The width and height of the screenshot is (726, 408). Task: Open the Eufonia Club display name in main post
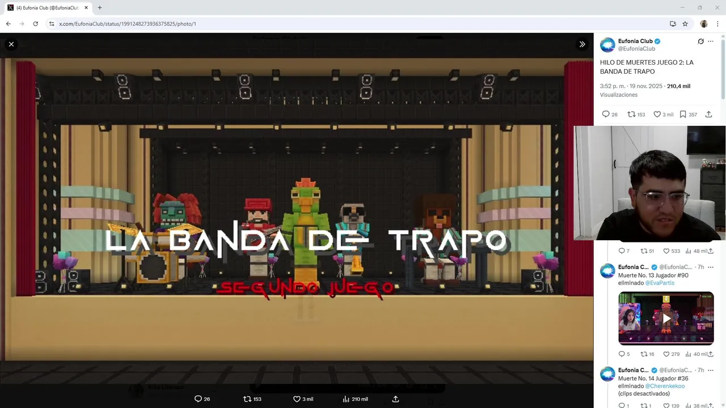(x=635, y=41)
